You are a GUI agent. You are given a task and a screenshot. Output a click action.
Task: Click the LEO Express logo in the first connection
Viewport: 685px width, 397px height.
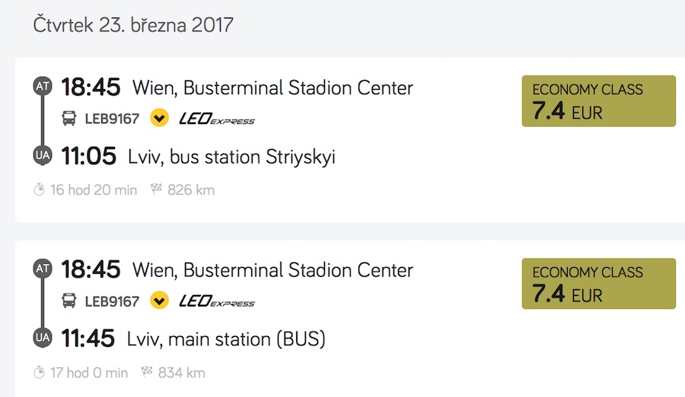click(x=216, y=119)
